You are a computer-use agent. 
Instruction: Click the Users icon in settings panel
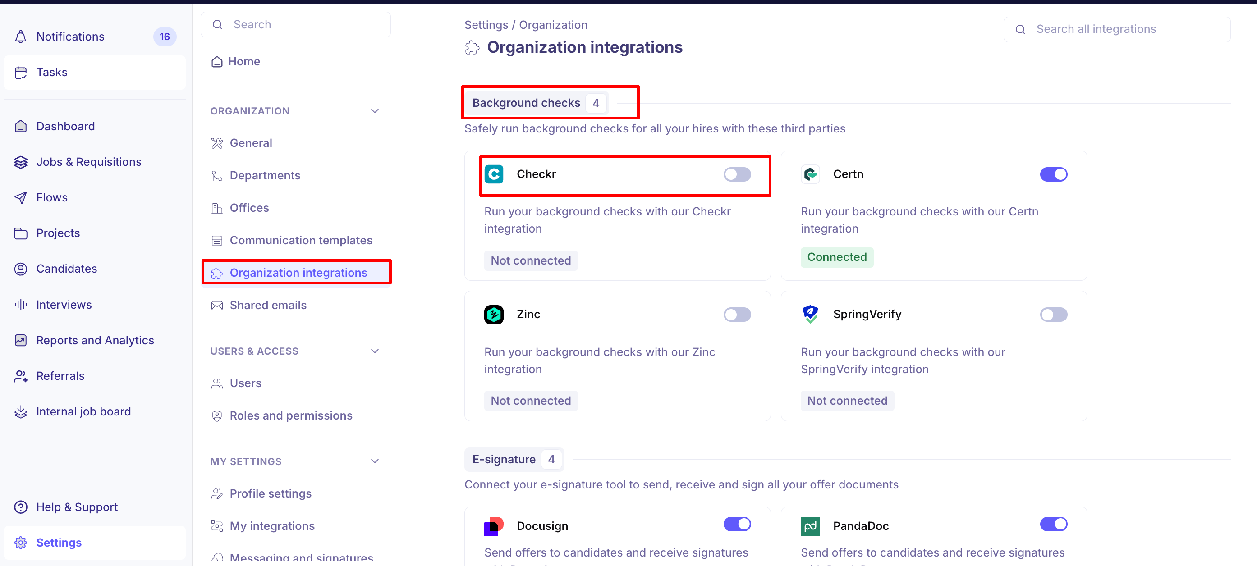[x=217, y=383]
